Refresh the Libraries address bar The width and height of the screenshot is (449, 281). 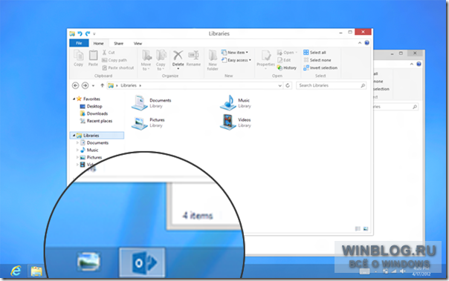click(288, 85)
